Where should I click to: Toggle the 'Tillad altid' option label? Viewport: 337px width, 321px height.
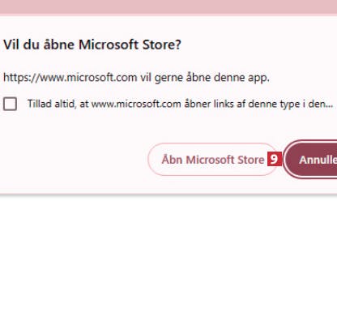click(x=180, y=104)
